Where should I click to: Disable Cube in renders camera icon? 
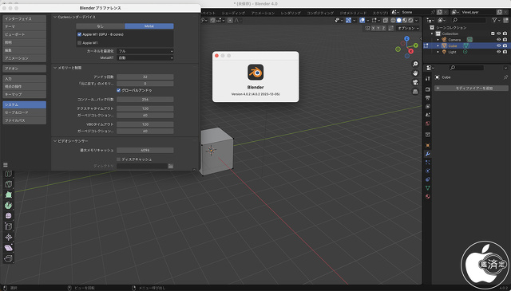pos(505,45)
